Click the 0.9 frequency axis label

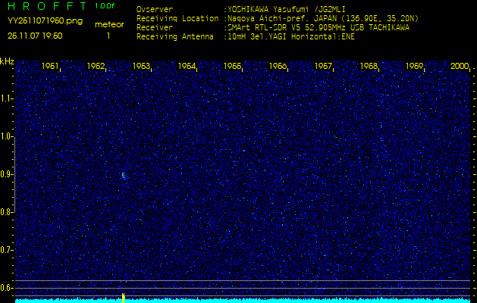(x=7, y=174)
